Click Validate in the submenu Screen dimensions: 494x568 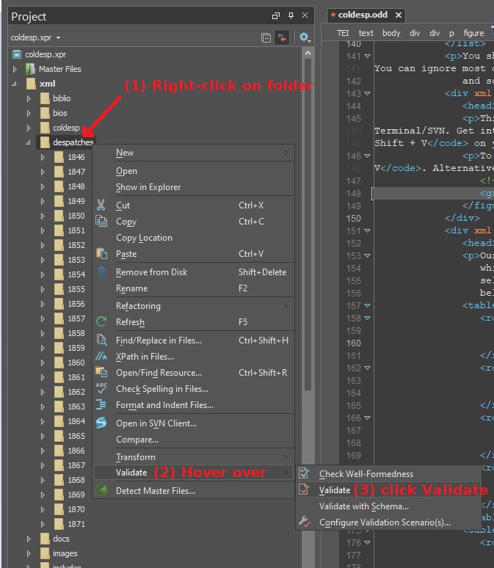[x=334, y=489]
